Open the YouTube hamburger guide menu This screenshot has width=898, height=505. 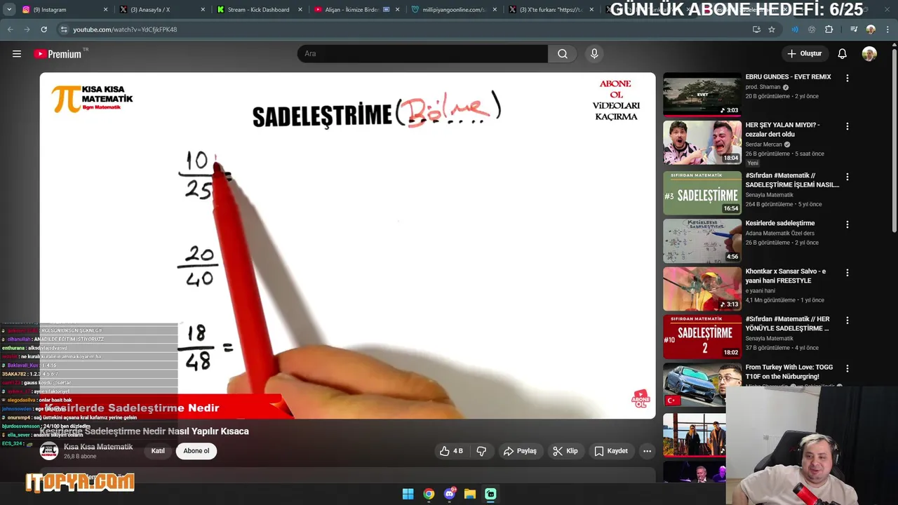[17, 54]
